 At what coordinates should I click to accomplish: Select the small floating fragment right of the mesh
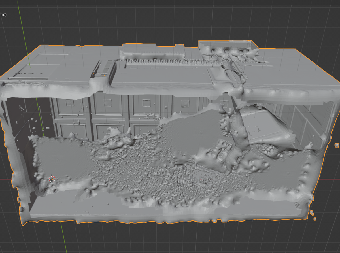click(x=337, y=145)
